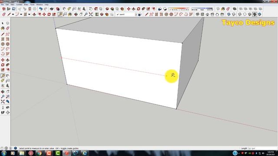Enable Monochrome face style

260,14
